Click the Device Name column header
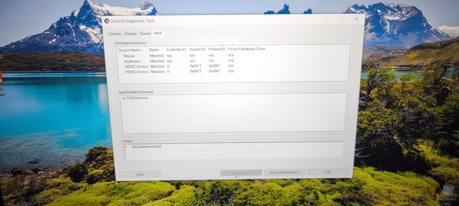Viewport: 459px width, 206px height. [x=129, y=50]
